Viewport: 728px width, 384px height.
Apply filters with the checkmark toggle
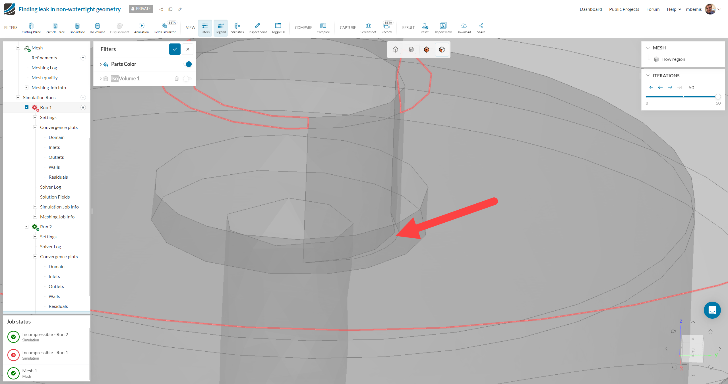[x=175, y=49]
